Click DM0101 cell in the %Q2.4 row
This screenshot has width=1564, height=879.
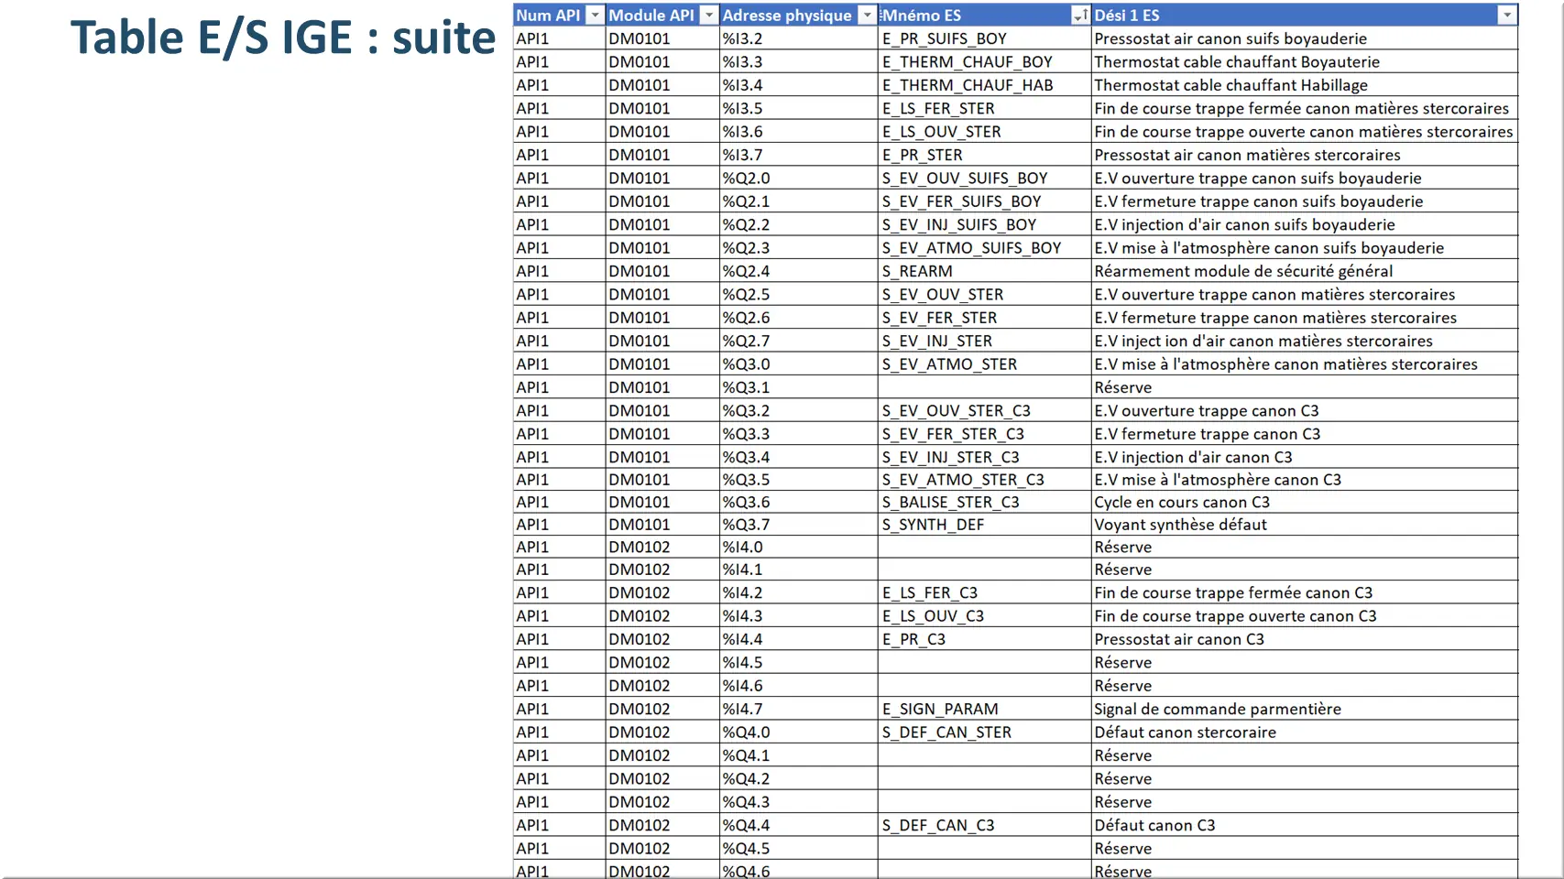point(662,271)
